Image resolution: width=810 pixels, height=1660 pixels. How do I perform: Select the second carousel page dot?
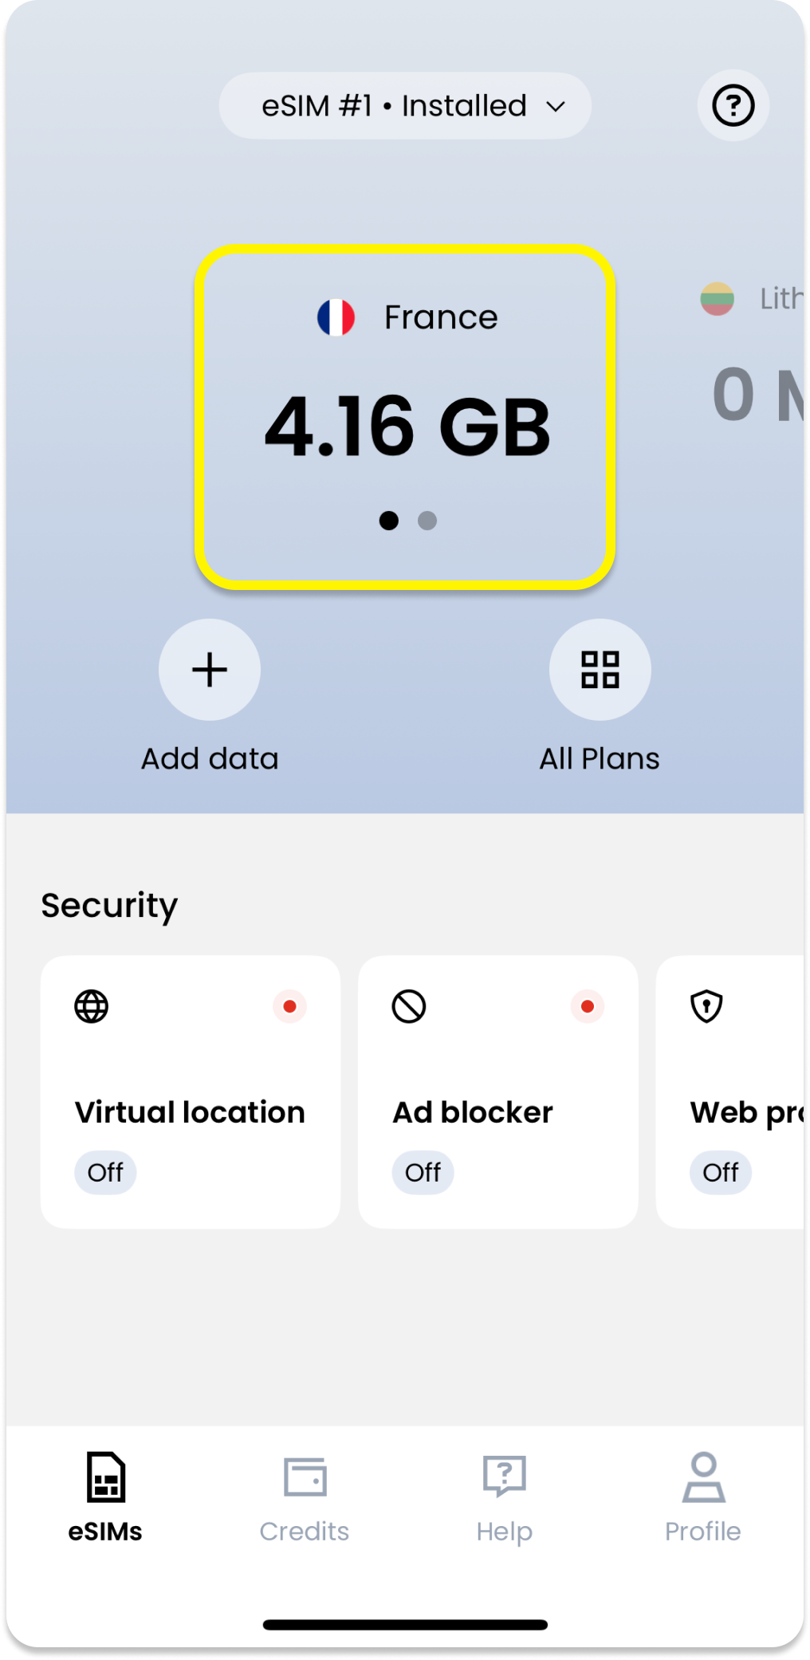pos(427,521)
